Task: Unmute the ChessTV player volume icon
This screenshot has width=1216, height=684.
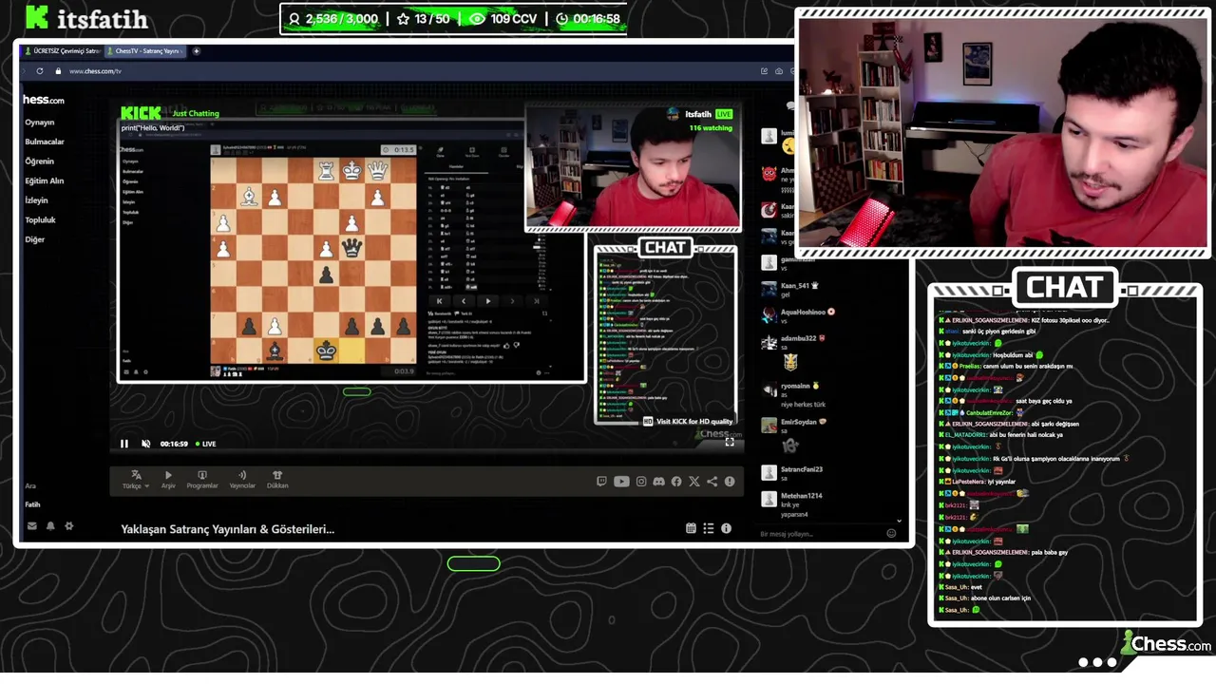Action: (145, 444)
